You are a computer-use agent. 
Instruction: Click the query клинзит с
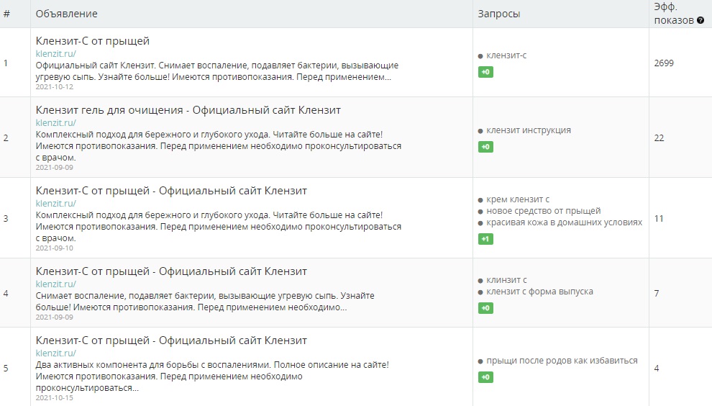(x=507, y=280)
